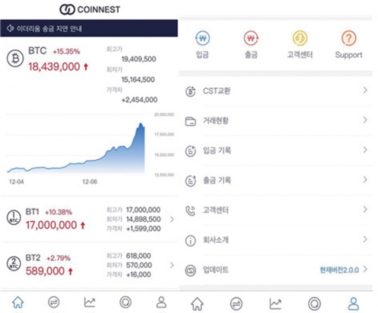
Task: Open exchange arrows tab on right screen
Action: pos(236,304)
